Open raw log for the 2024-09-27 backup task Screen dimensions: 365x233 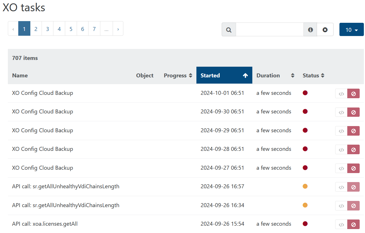pos(341,168)
